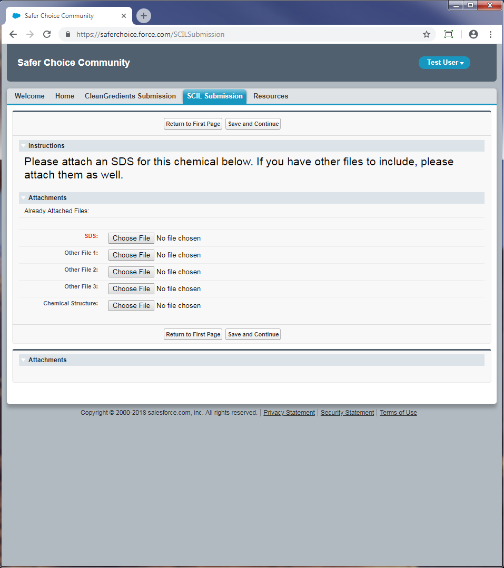504x568 pixels.
Task: Click No file chosen next to SDS
Action: (x=178, y=238)
